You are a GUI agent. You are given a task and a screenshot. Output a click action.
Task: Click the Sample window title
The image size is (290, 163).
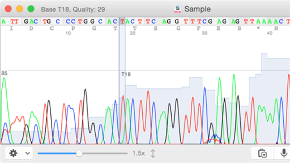198,9
